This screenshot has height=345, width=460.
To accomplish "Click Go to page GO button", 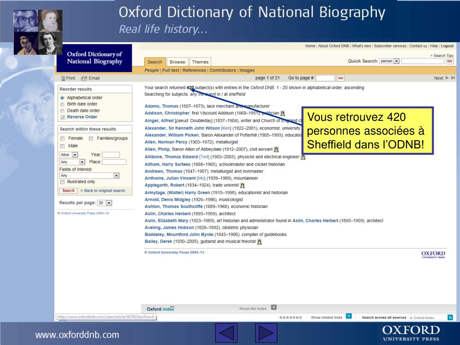I will (x=341, y=78).
